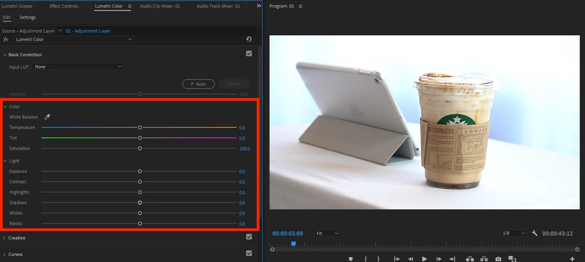Click Exposure value 0.0
The width and height of the screenshot is (585, 262).
242,172
